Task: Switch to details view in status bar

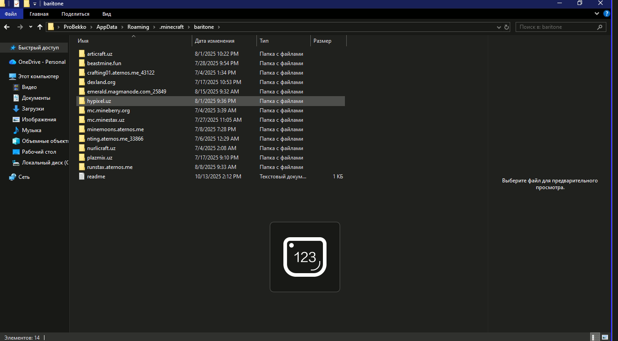Action: coord(594,337)
